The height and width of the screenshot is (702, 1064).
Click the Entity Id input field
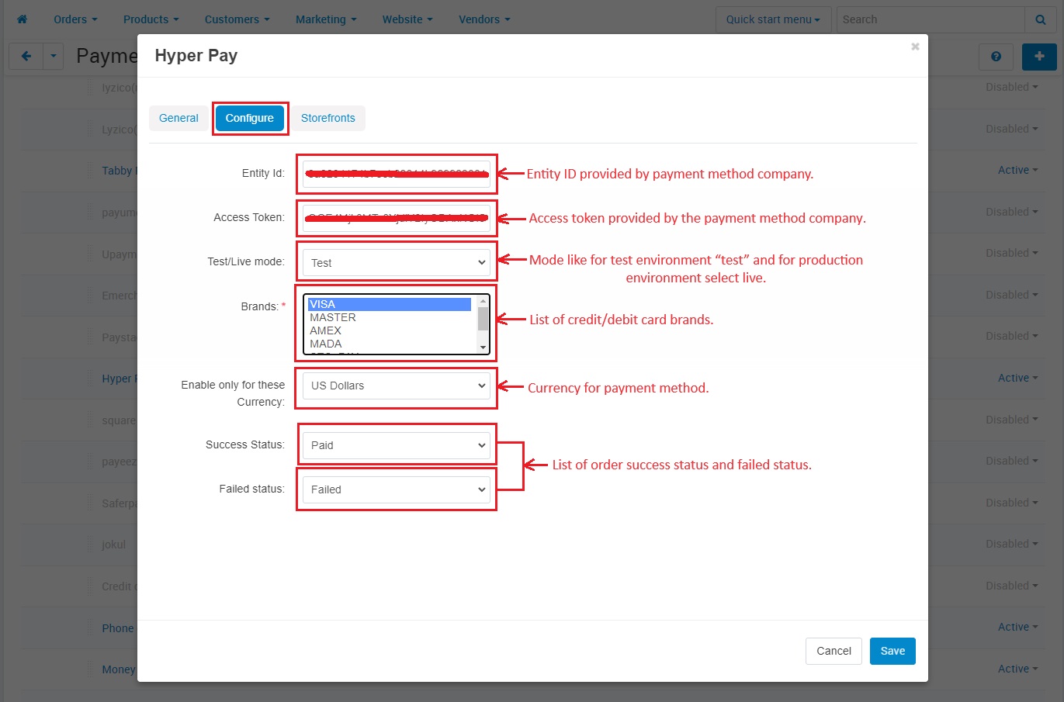point(397,174)
